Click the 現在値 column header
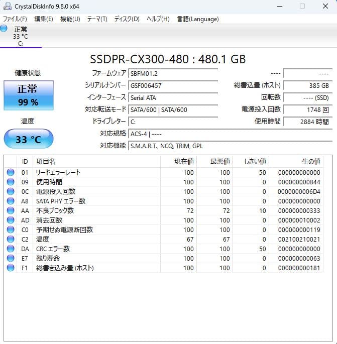The width and height of the screenshot is (337, 344). click(x=179, y=162)
